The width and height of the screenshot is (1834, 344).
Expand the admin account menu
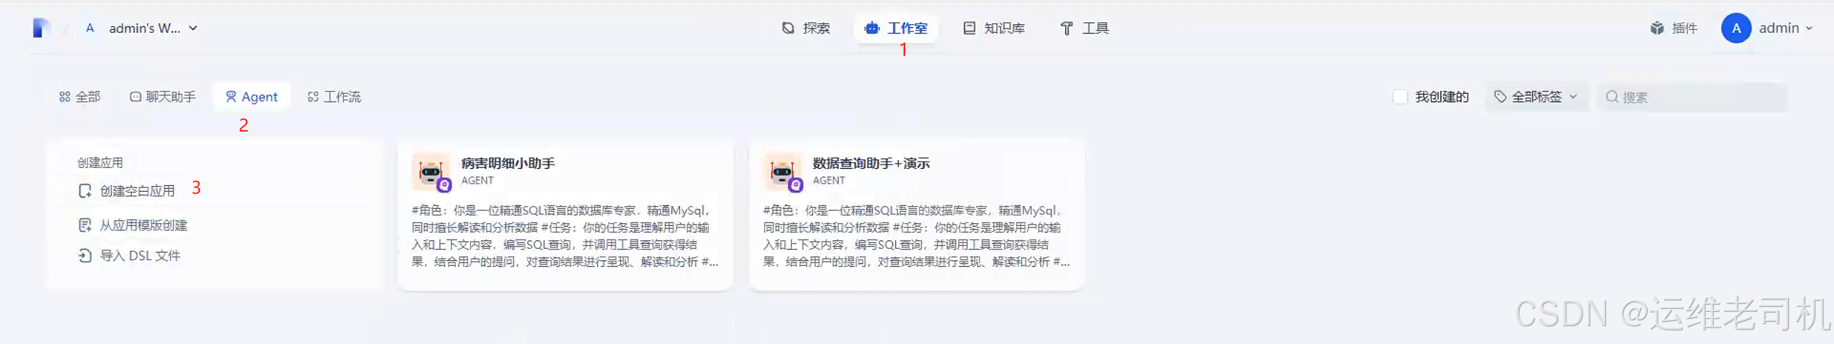click(1768, 28)
